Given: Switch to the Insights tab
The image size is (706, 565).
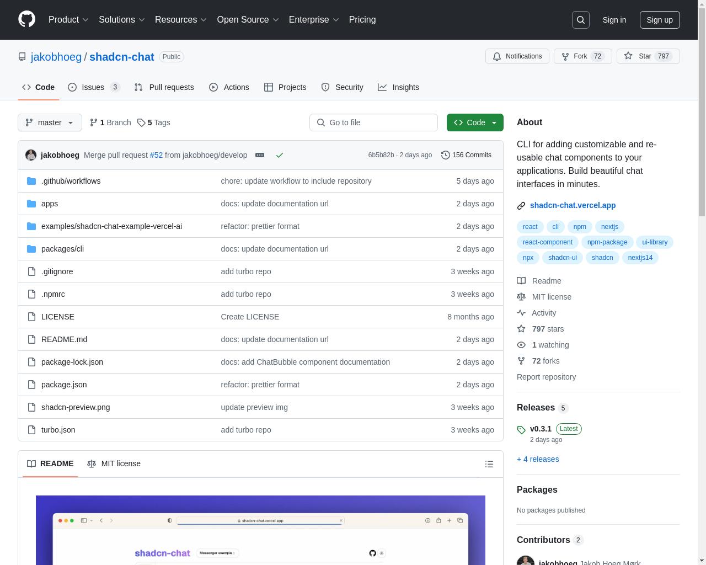Looking at the screenshot, I should (x=398, y=87).
